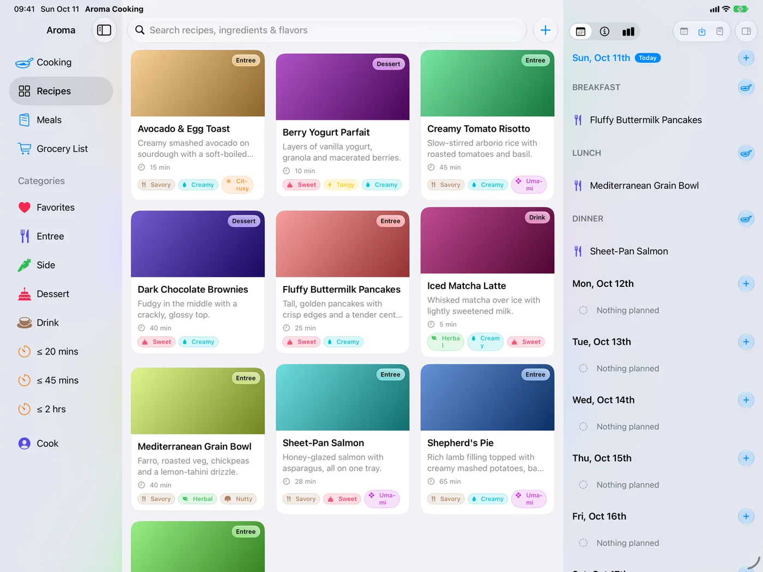Open the Berry Yogurt Parfait recipe image
The width and height of the screenshot is (763, 572).
343,87
